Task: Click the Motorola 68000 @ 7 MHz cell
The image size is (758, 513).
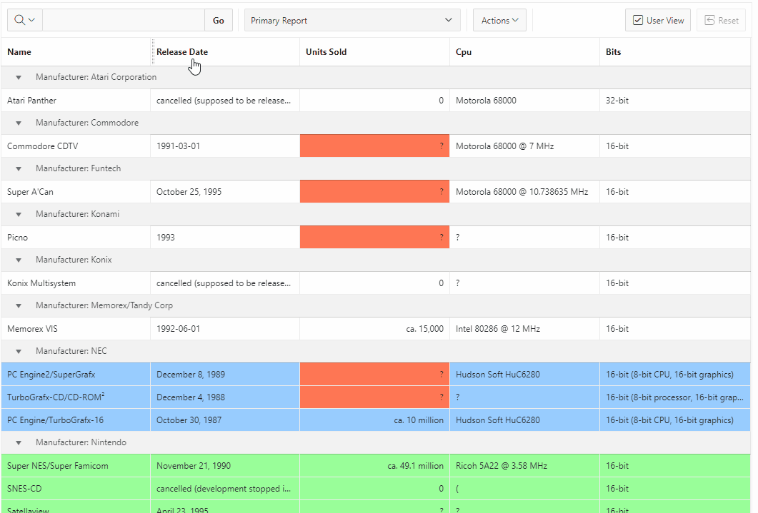Action: pos(524,146)
